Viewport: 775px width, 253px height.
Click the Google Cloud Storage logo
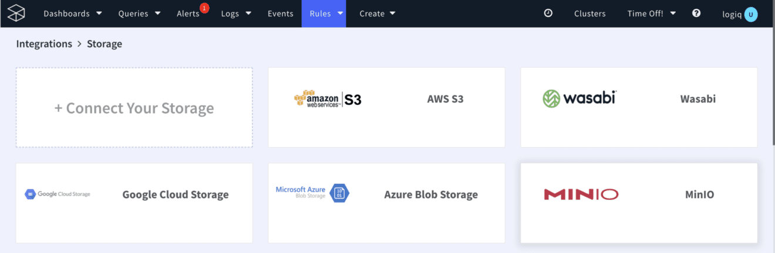pos(58,194)
